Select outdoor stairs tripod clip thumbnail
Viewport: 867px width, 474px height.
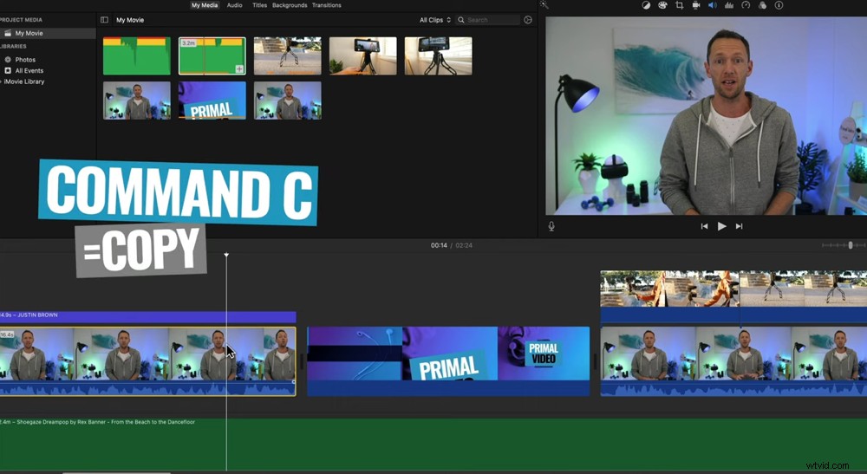[288, 55]
